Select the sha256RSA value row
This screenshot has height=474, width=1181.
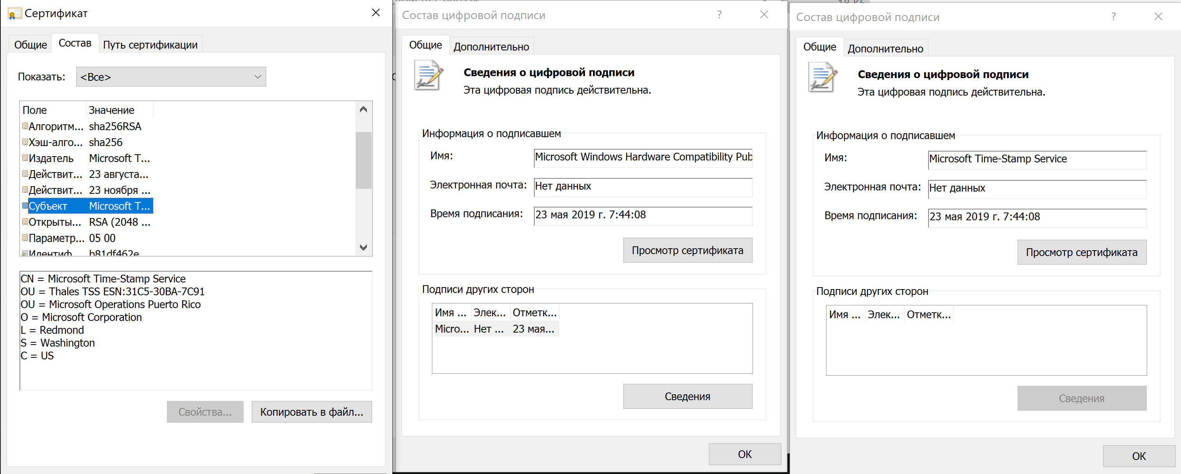click(x=87, y=126)
